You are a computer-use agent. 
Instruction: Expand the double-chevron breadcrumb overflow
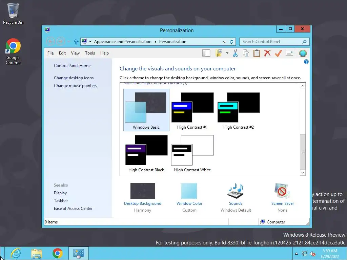click(x=90, y=42)
